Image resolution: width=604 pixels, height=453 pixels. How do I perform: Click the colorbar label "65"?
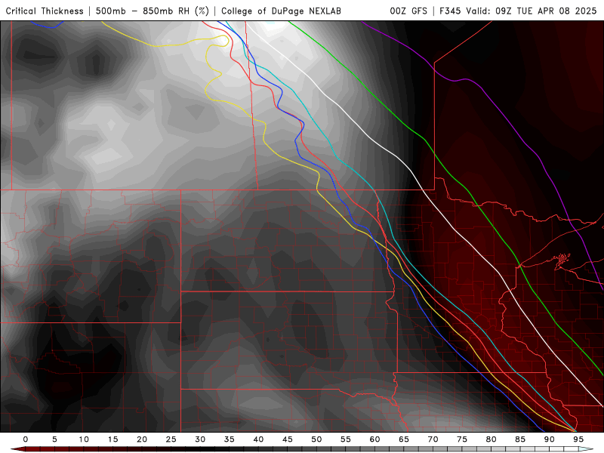click(x=404, y=439)
